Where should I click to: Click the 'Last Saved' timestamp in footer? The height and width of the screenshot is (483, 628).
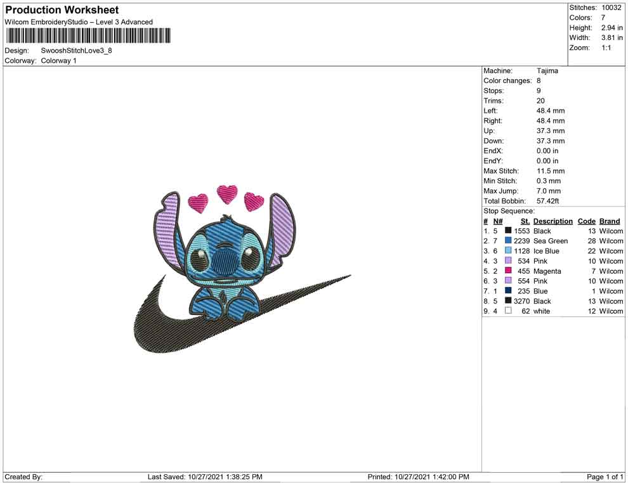point(205,477)
